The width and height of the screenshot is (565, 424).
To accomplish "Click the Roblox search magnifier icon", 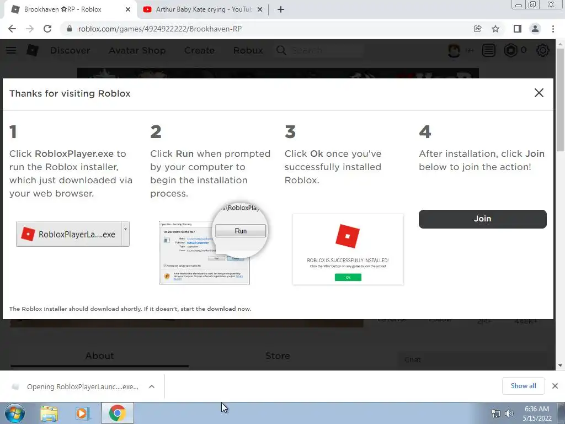I will 281,50.
